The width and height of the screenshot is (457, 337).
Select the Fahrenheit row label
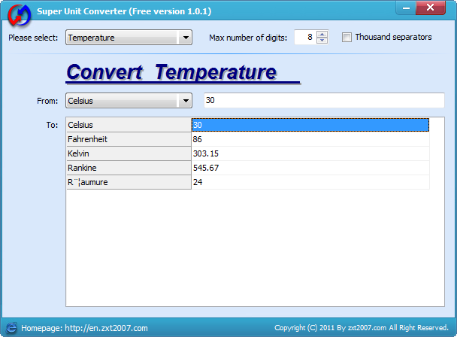[129, 139]
